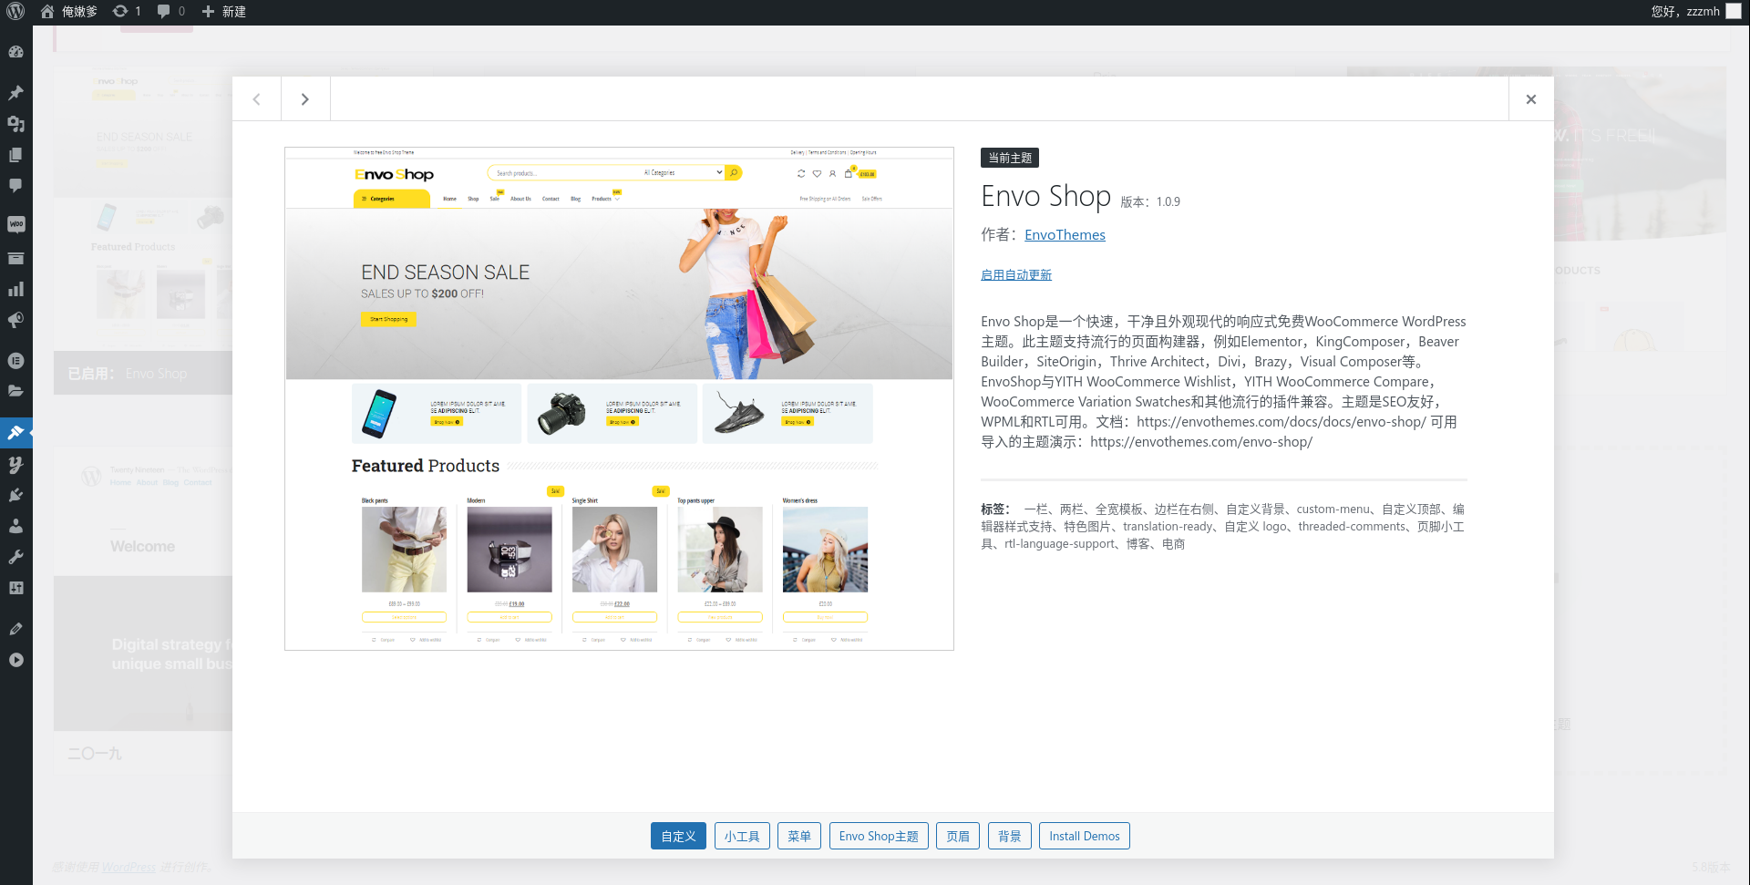Click the user avatar in admin bar
1750x885 pixels.
1734,11
